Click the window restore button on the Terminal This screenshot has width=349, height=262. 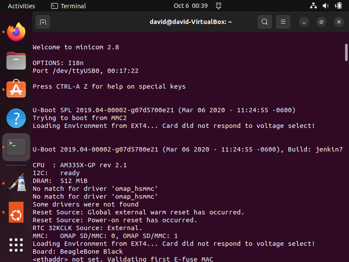(x=321, y=21)
